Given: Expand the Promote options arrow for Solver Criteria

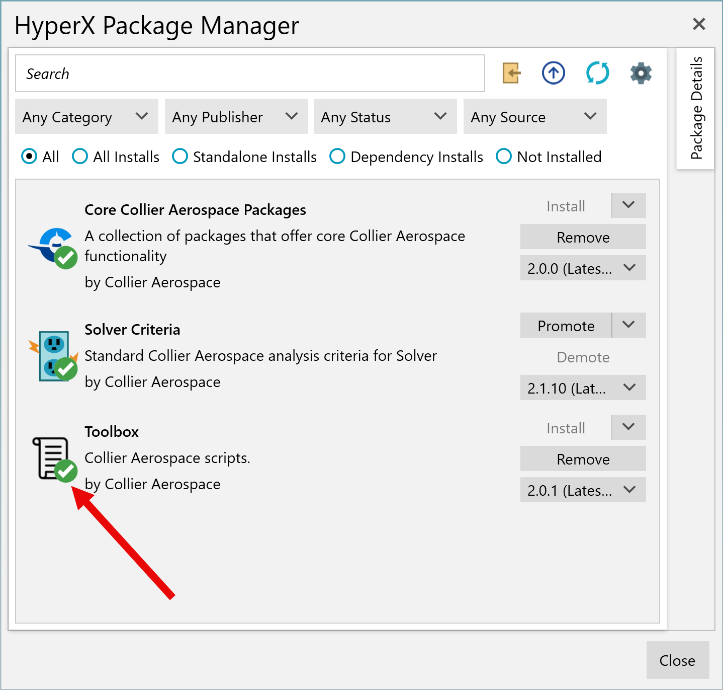Looking at the screenshot, I should click(x=629, y=325).
